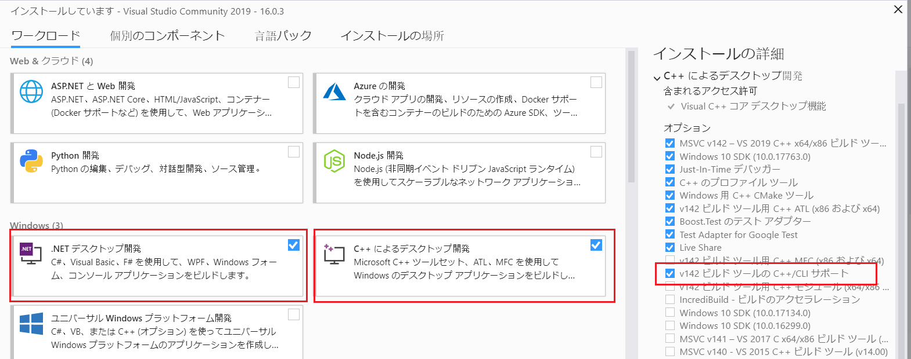
Task: Click the C++ desktop development icon
Action: 334,254
